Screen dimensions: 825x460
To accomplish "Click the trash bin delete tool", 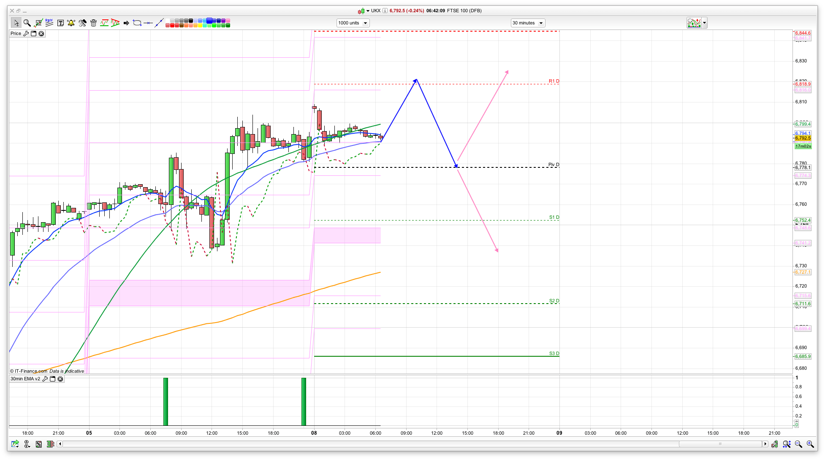I will tap(93, 23).
